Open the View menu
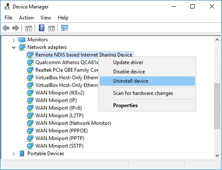The image size is (222, 170). pyautogui.click(x=46, y=18)
